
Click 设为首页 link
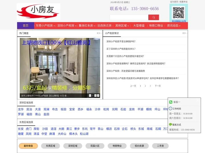coord(174,2)
